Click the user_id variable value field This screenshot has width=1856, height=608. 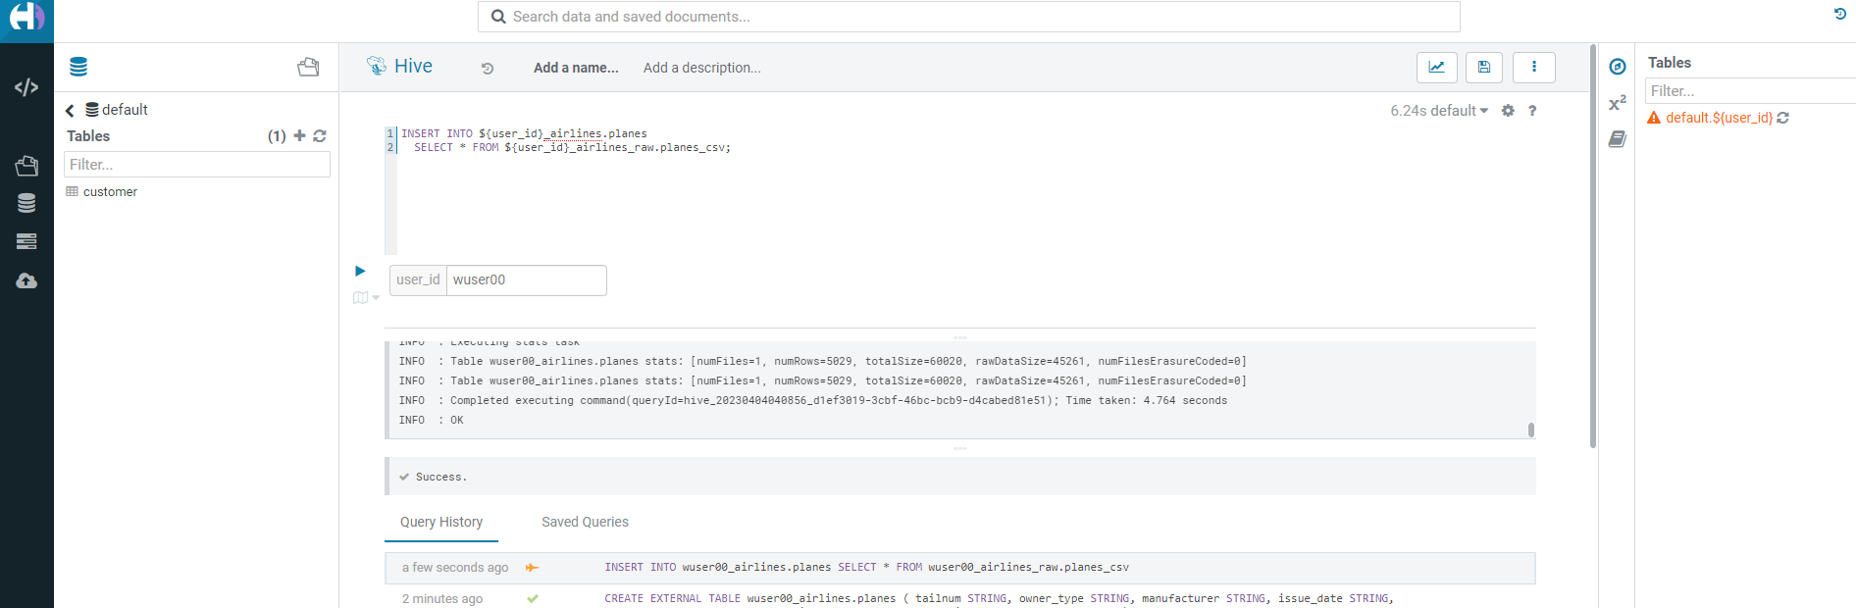pos(527,279)
